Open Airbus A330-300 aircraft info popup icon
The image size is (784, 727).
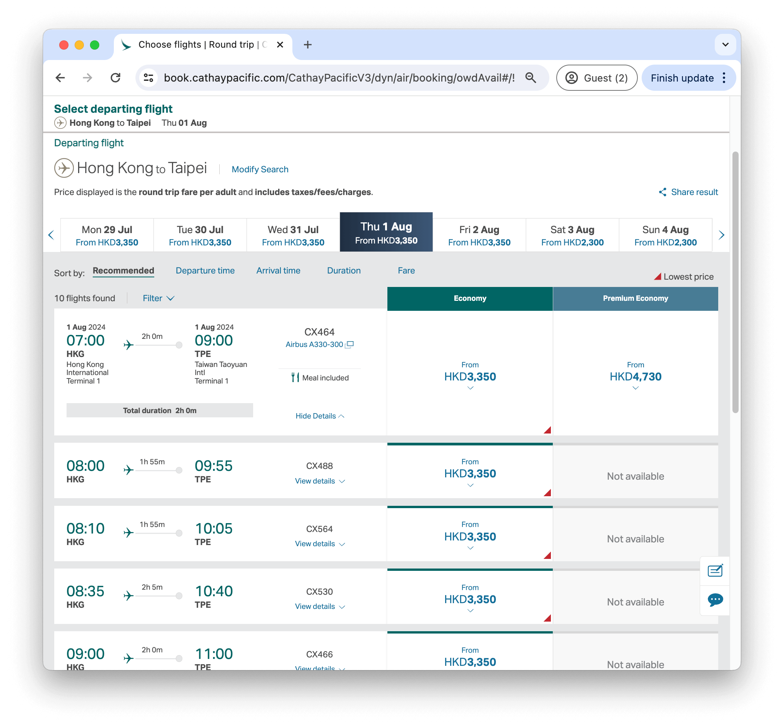coord(349,344)
